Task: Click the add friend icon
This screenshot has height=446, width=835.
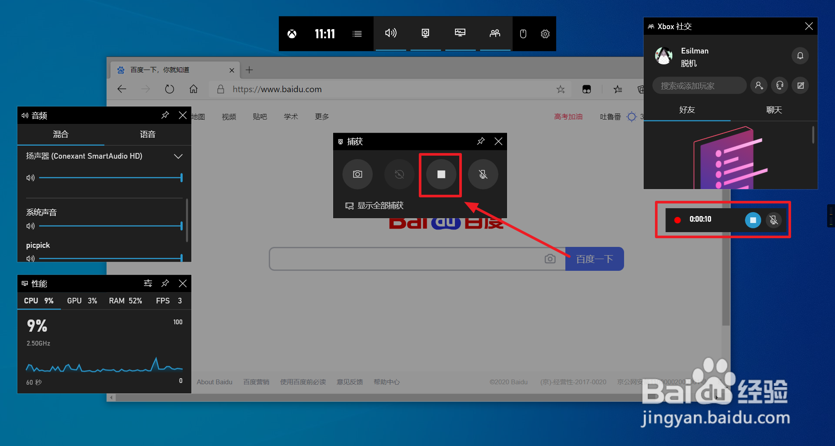Action: [759, 86]
